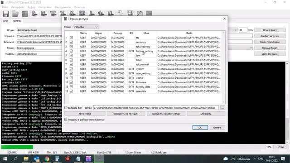Click the Отмена button
This screenshot has width=290, height=163.
(x=217, y=128)
